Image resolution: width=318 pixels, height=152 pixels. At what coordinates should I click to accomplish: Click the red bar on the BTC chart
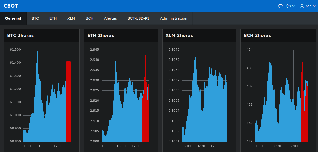tap(69, 101)
